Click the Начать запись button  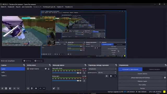(142, 74)
